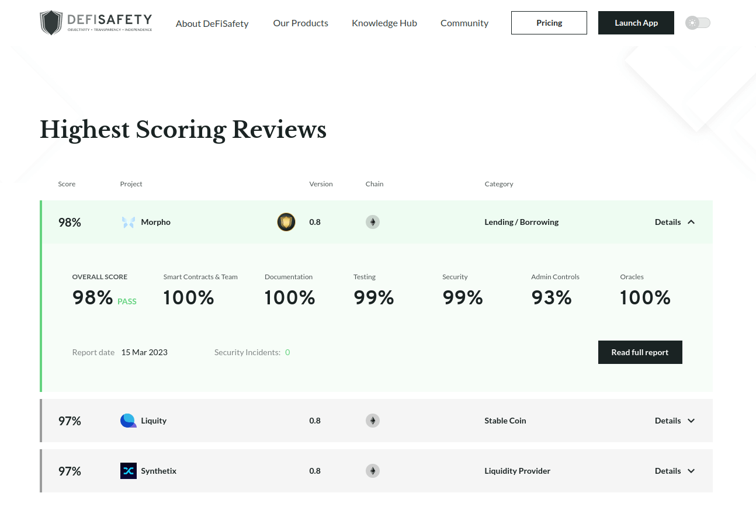This screenshot has height=531, width=756.
Task: Click the Security score label
Action: coord(455,277)
